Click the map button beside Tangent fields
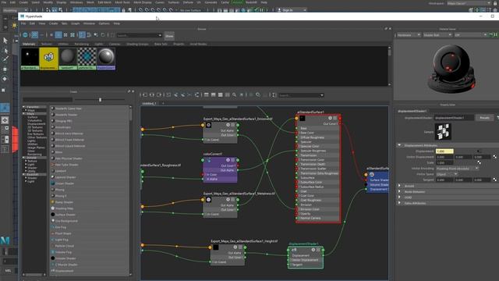 coord(495,180)
